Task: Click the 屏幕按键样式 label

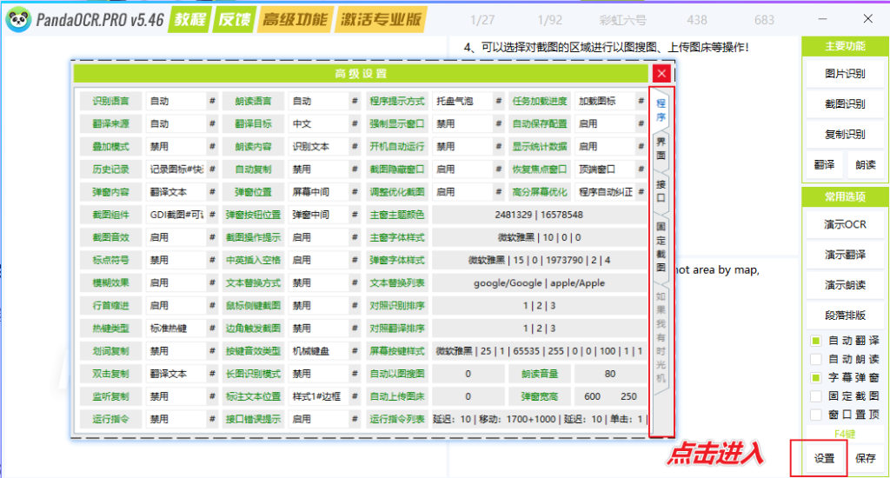Action: tap(397, 351)
